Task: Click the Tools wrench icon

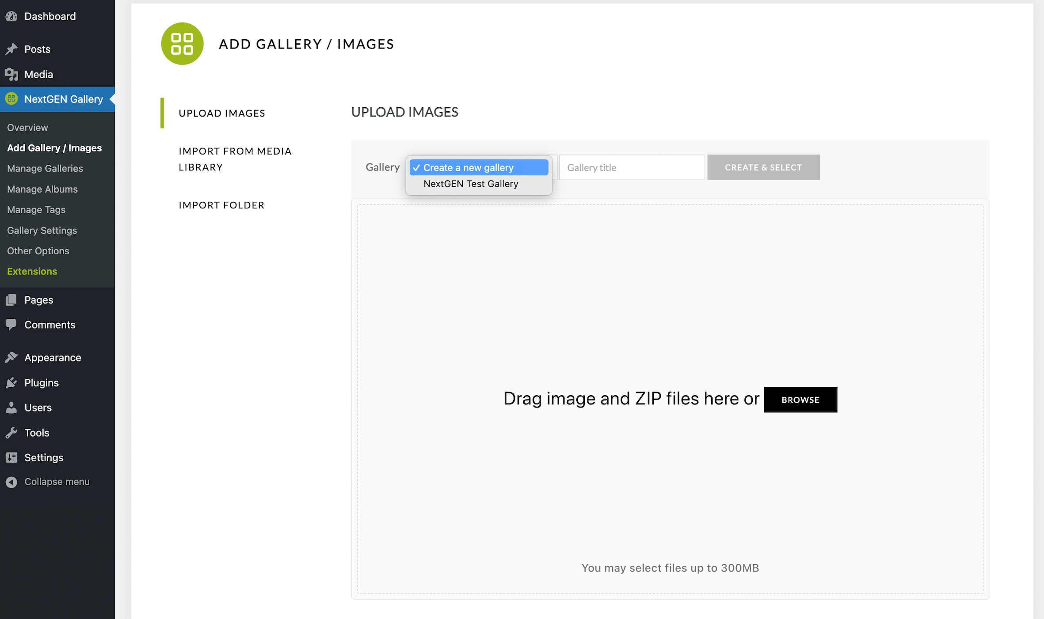Action: [x=11, y=432]
